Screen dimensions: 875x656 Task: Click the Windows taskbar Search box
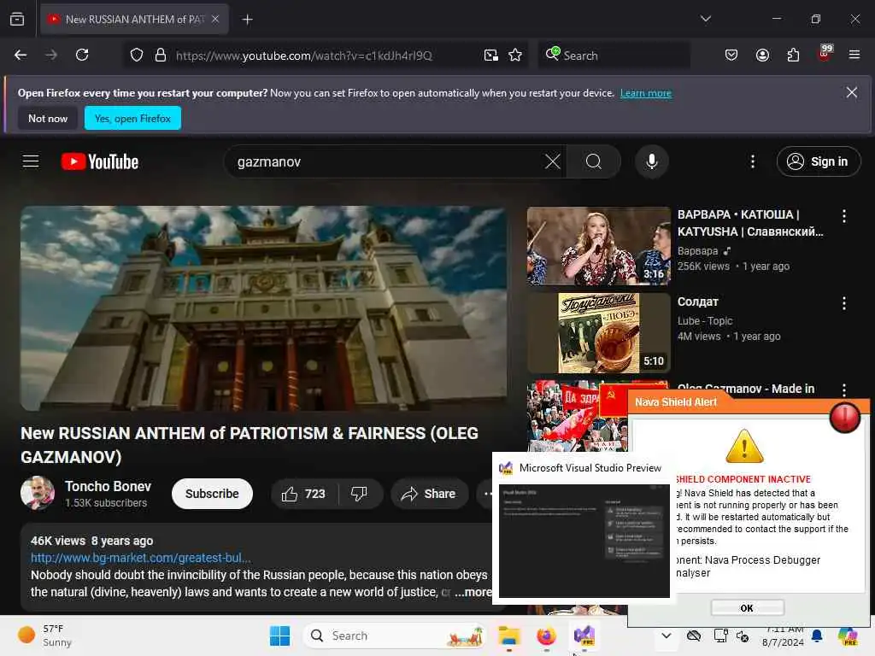[395, 635]
